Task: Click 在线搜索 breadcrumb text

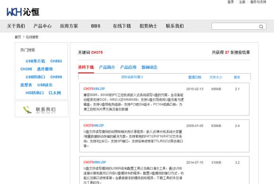Action: point(32,37)
